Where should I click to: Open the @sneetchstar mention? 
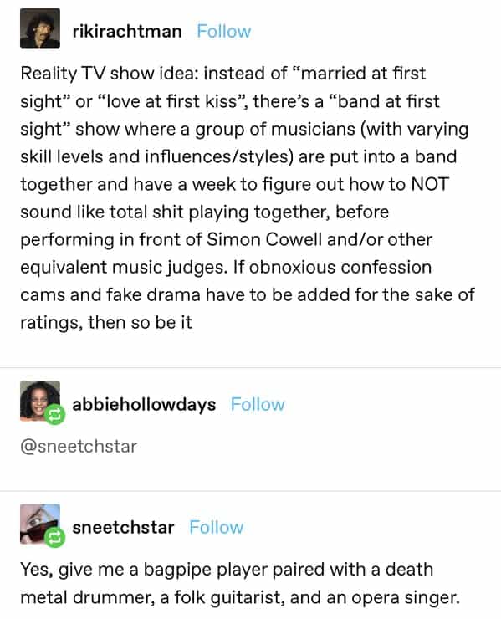pyautogui.click(x=79, y=446)
